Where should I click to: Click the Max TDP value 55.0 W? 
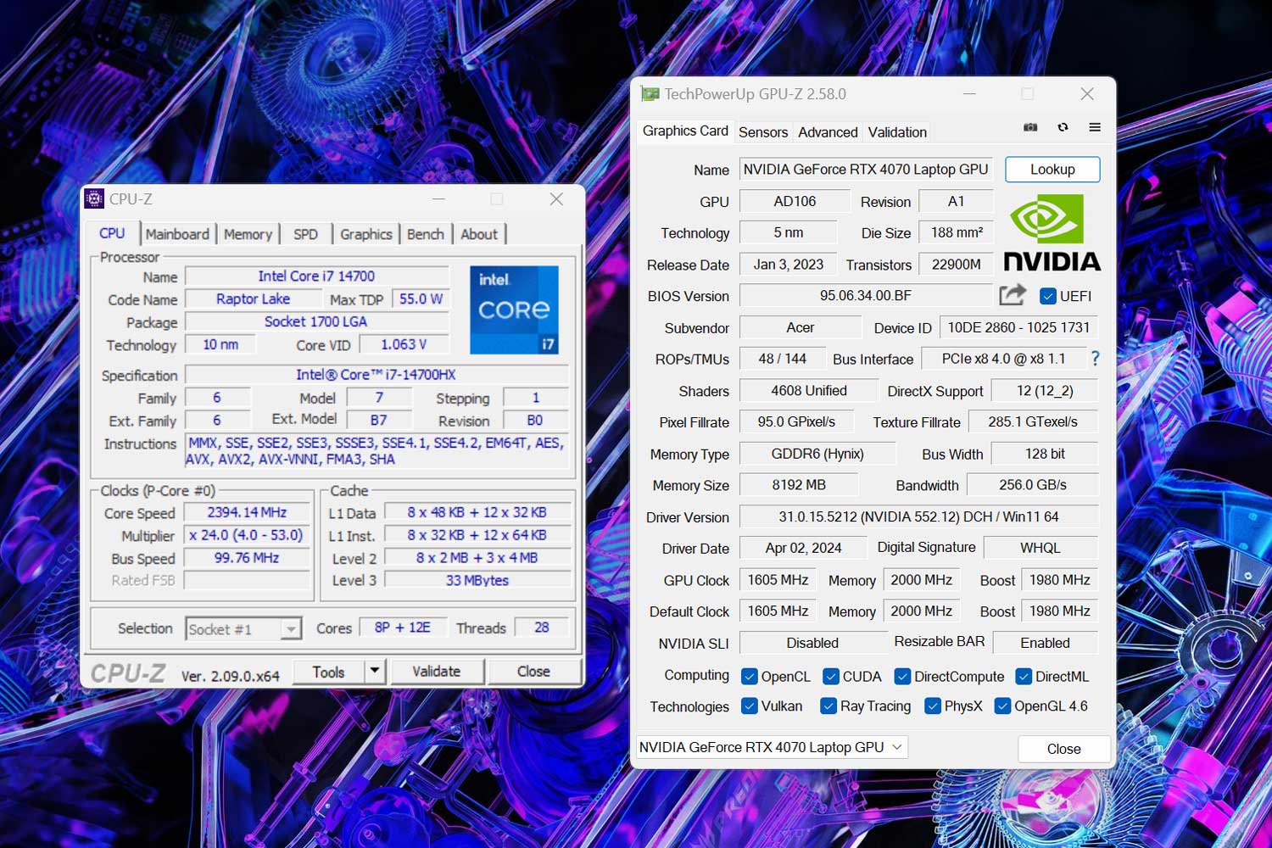tap(421, 299)
